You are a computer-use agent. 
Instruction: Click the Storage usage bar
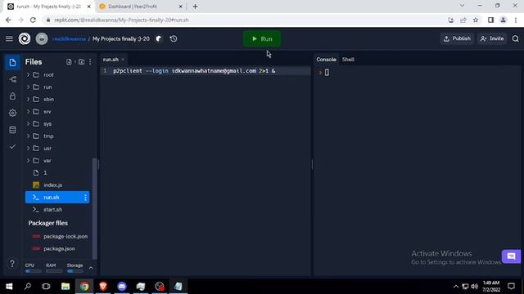[75, 271]
